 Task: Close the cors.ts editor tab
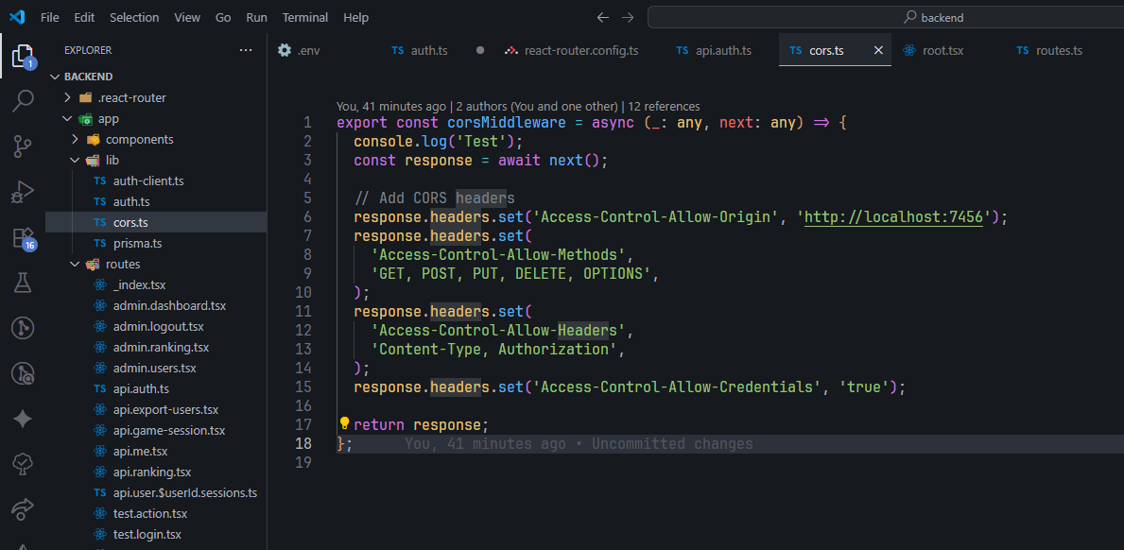[878, 50]
